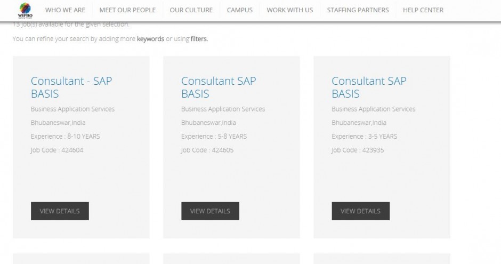The width and height of the screenshot is (501, 264).
Task: Click the Wipro logo icon
Action: (25, 10)
